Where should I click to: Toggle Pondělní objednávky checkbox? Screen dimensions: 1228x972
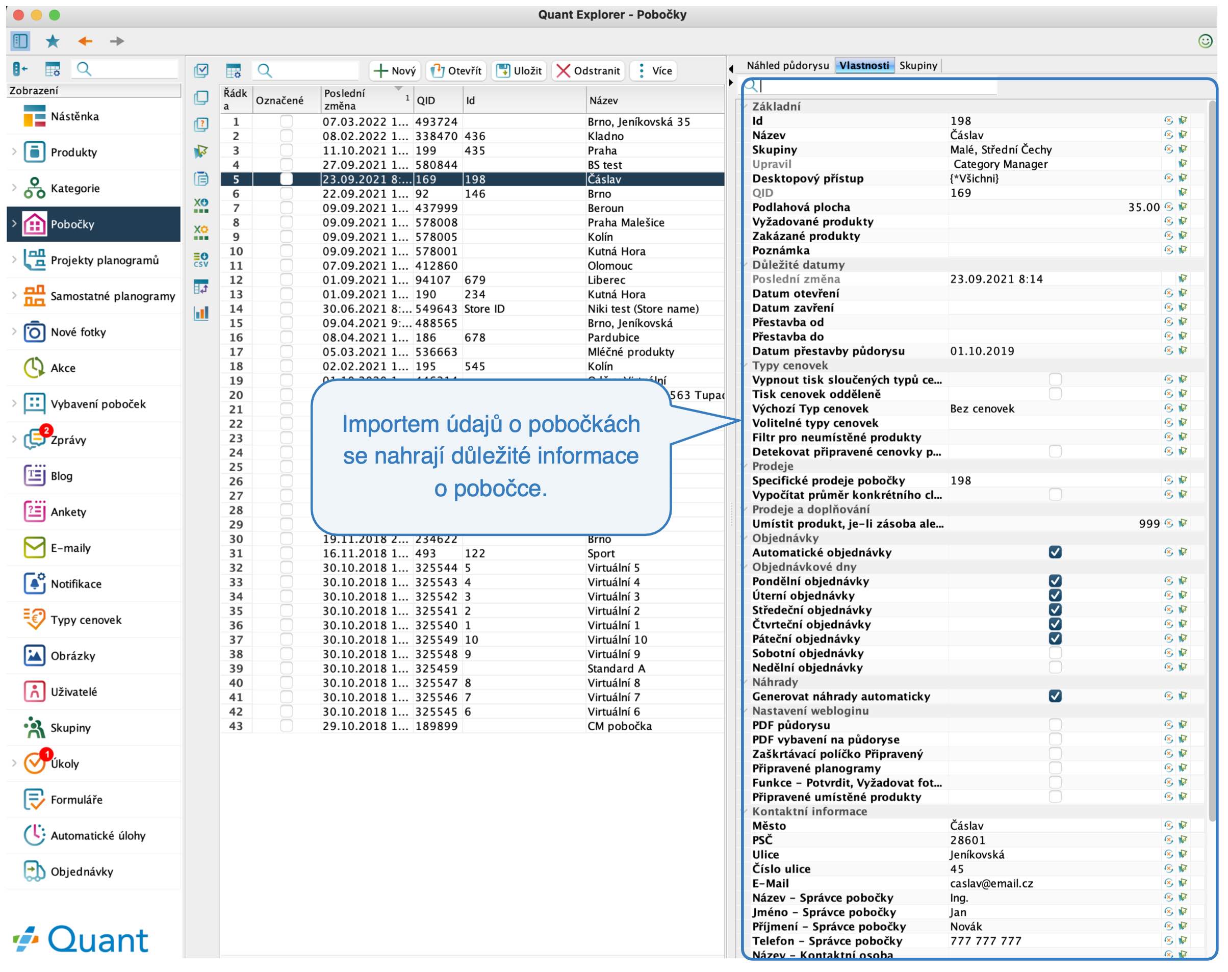pyautogui.click(x=1055, y=581)
